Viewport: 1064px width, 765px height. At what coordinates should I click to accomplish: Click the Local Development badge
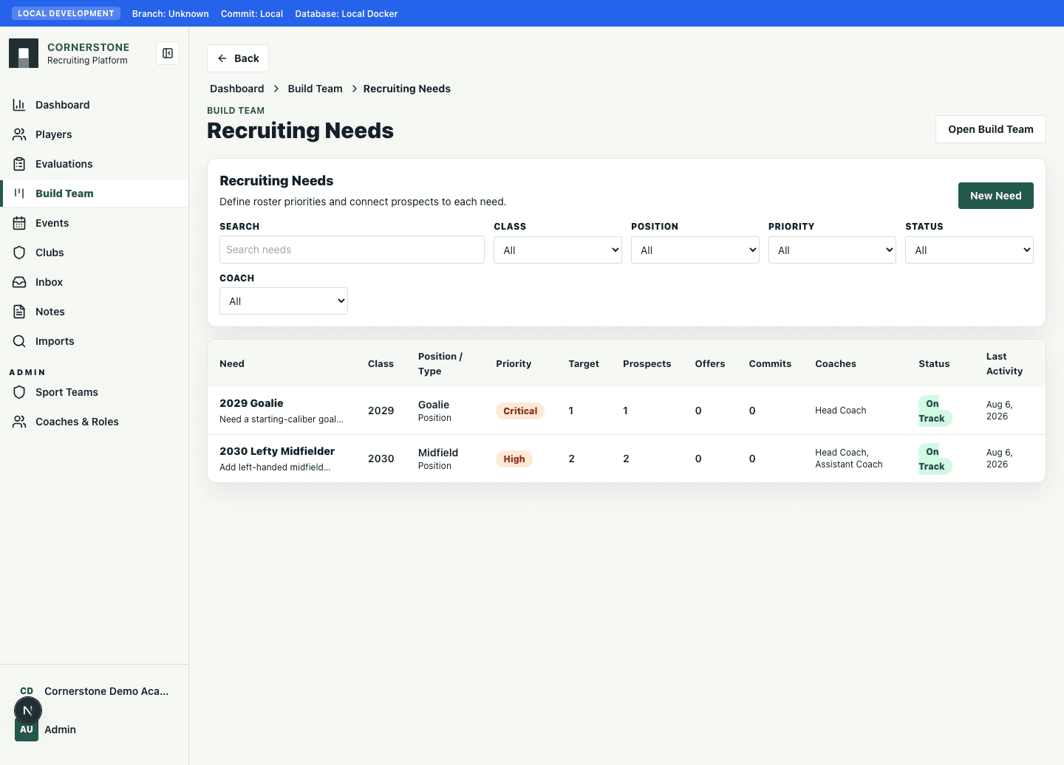pos(66,13)
